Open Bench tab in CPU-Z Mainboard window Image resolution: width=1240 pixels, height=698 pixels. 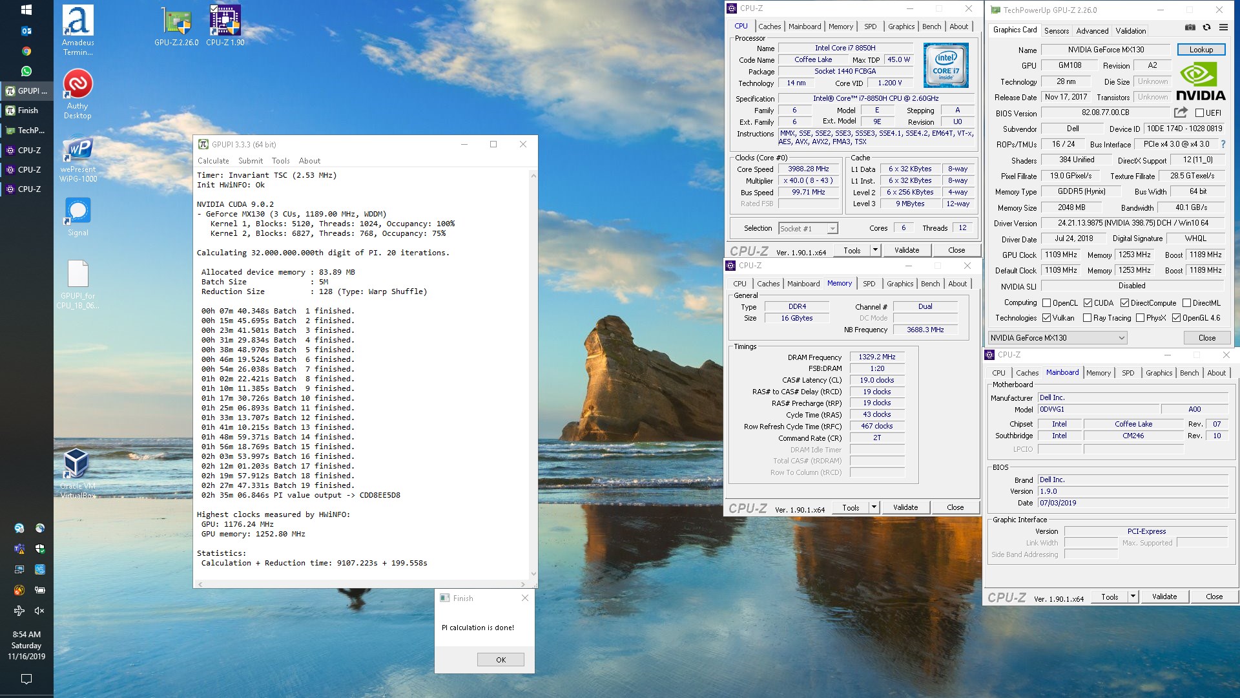point(1189,373)
